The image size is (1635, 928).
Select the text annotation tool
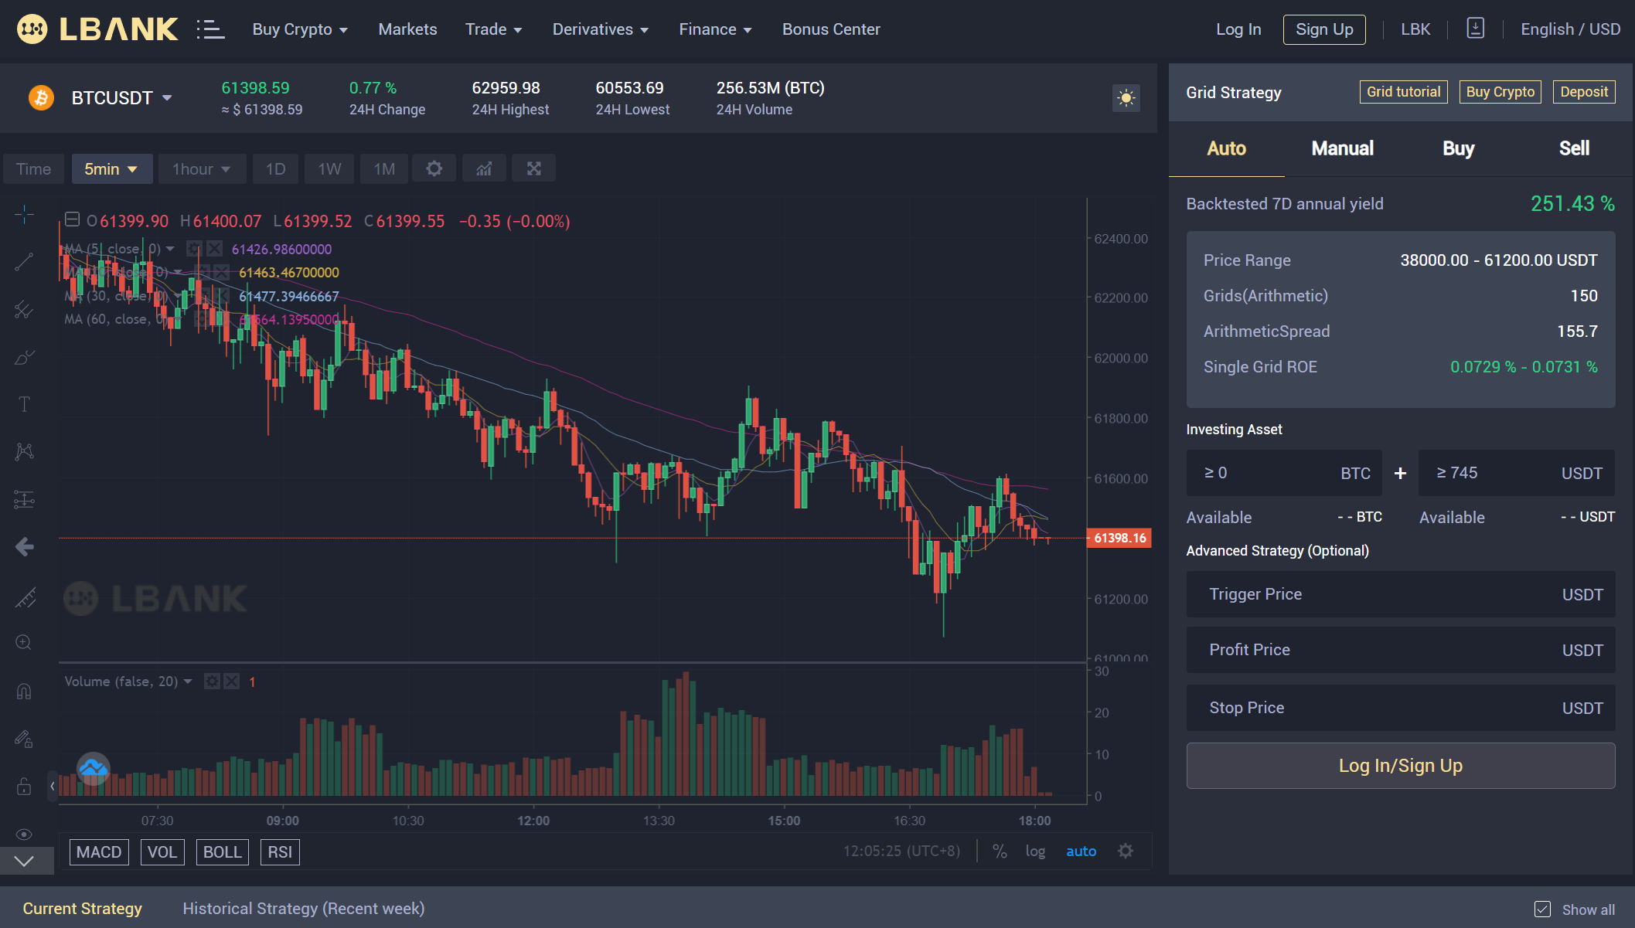[x=24, y=404]
